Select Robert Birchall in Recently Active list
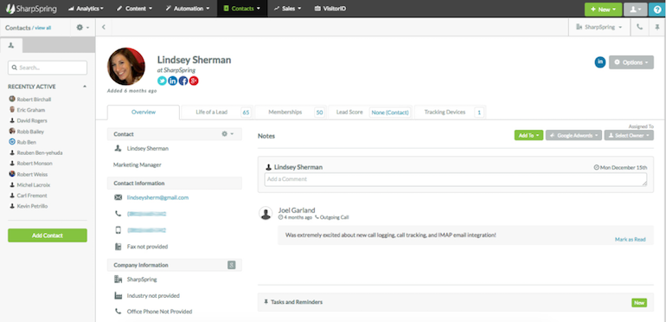Viewport: 666px width, 322px height. click(34, 100)
